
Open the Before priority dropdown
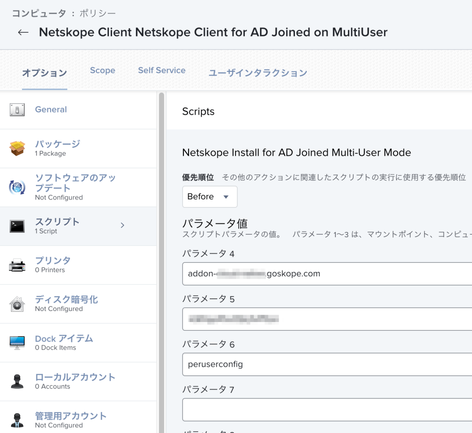click(210, 197)
